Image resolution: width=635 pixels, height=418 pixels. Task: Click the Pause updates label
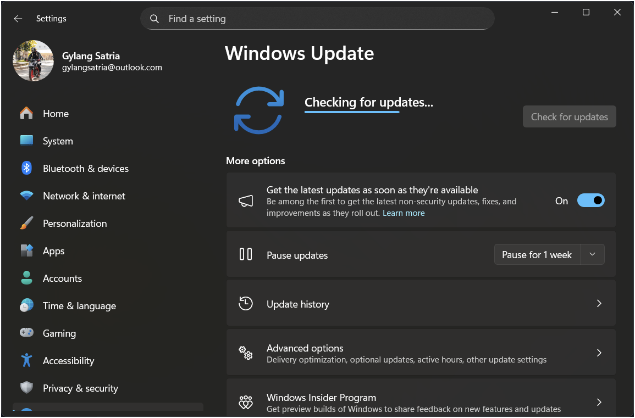pyautogui.click(x=297, y=255)
